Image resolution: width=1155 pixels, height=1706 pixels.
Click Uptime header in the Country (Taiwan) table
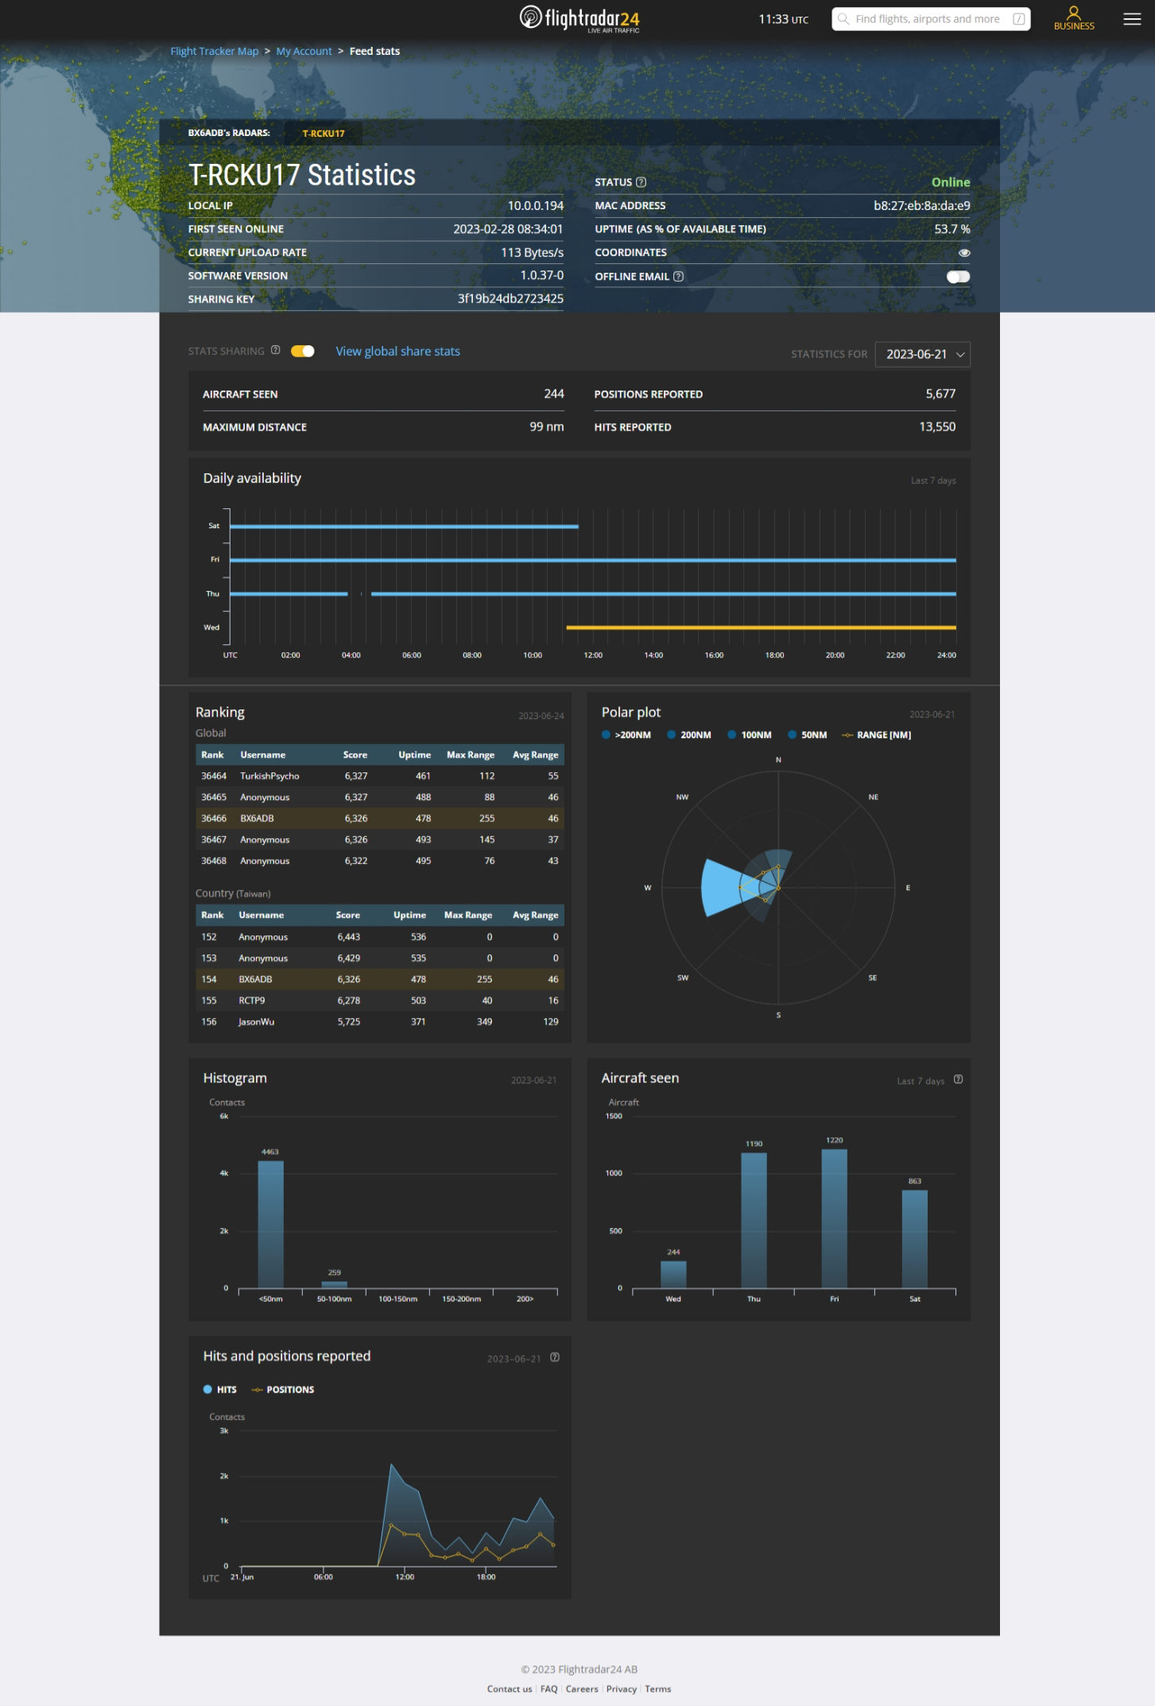[x=409, y=915]
